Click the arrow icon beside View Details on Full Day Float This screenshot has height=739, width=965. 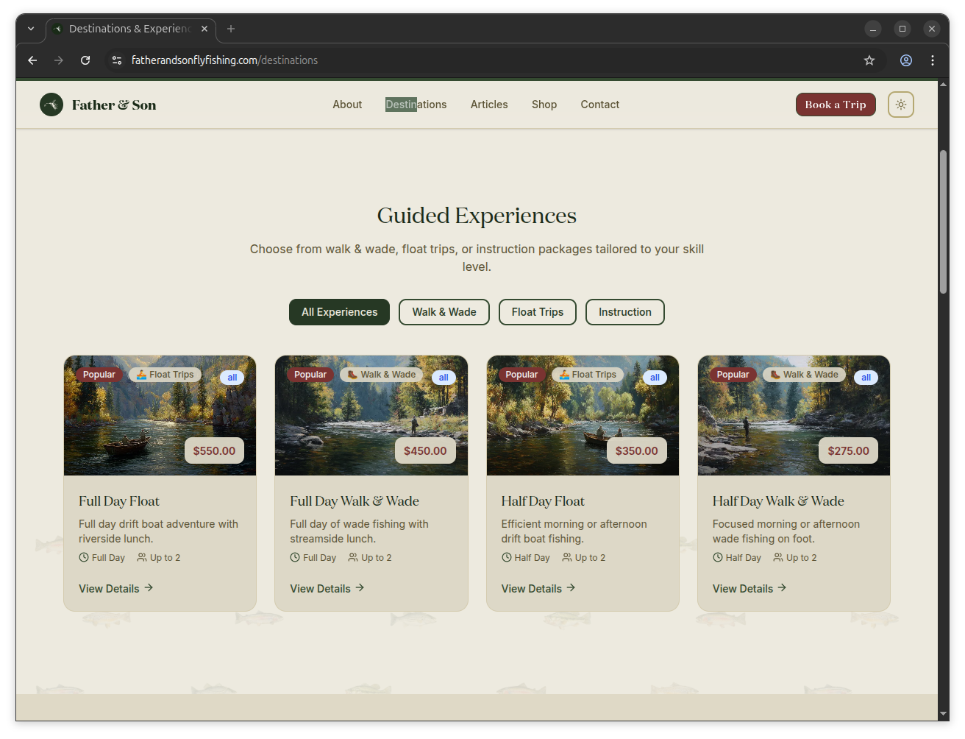(149, 588)
